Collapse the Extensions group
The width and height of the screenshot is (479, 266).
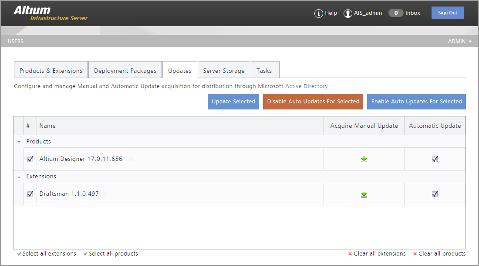point(19,177)
